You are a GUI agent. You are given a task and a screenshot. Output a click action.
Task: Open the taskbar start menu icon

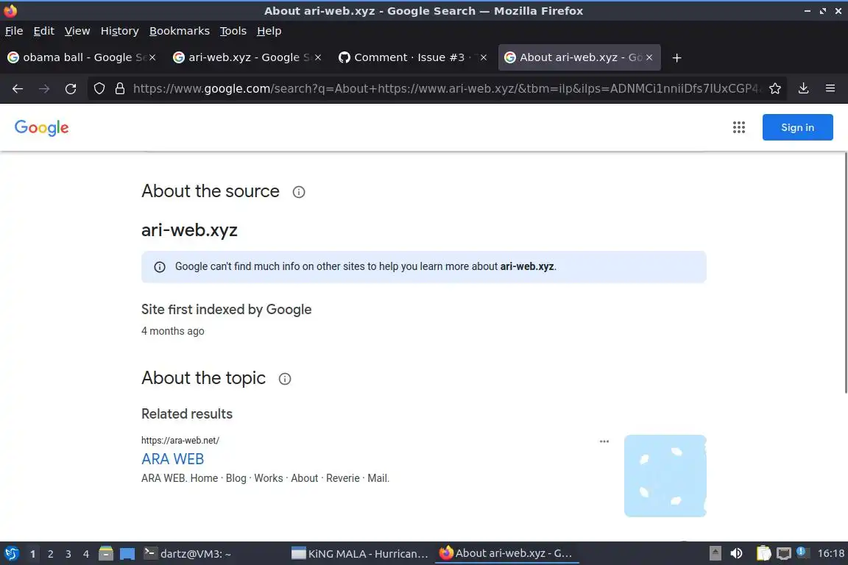[11, 554]
